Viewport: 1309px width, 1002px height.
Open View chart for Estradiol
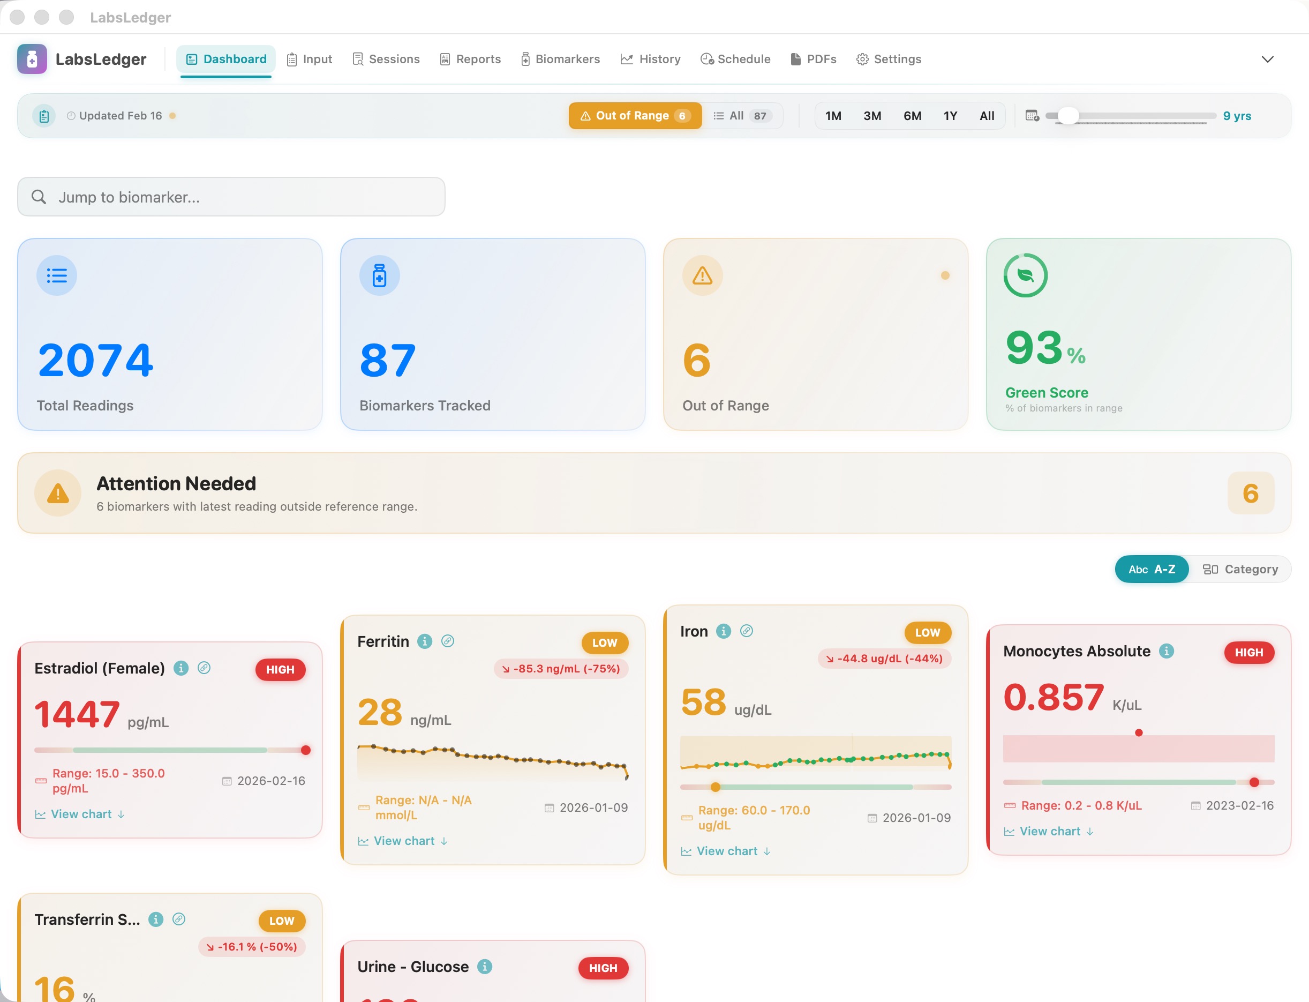pyautogui.click(x=80, y=813)
